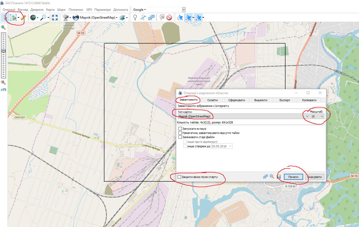359x227 pixels.
Task: Click into the Google search input field
Action: click(x=164, y=10)
